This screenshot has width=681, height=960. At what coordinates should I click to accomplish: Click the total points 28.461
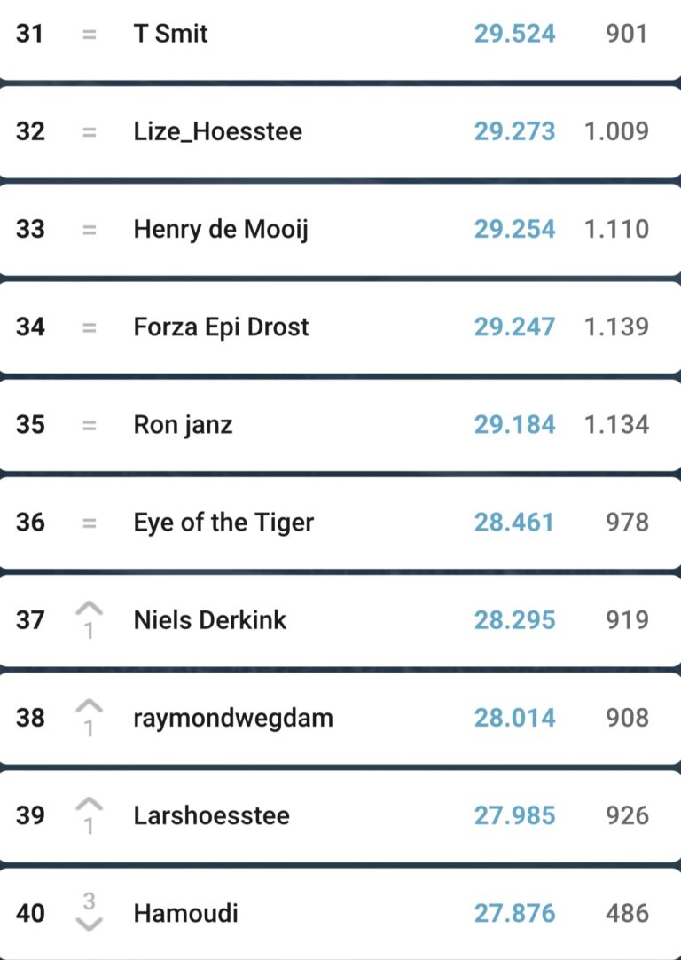point(514,523)
